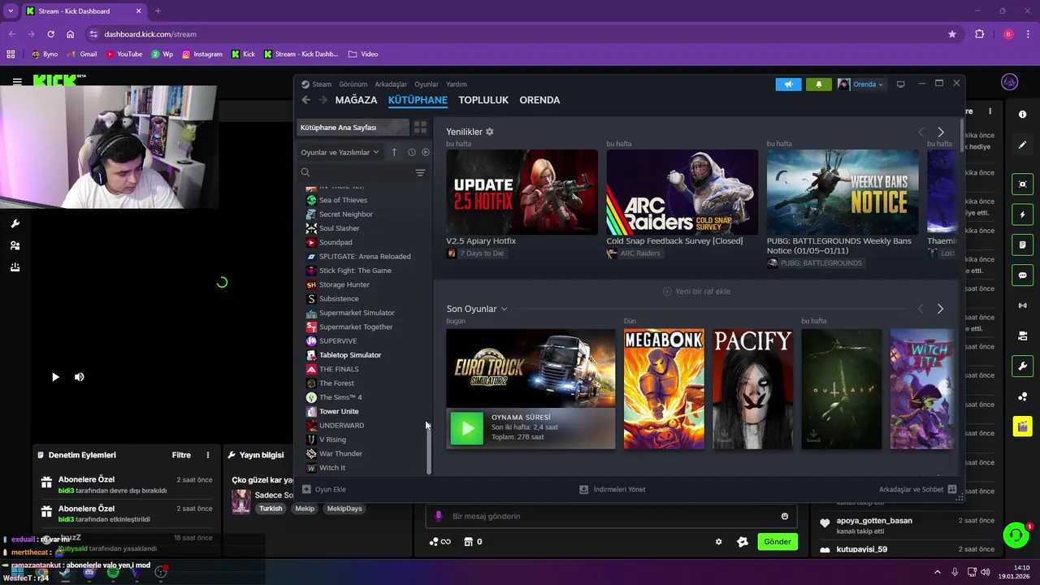Screen dimensions: 1040x585
Task: Switch to MAĞAZA tab in Steam
Action: click(x=356, y=100)
